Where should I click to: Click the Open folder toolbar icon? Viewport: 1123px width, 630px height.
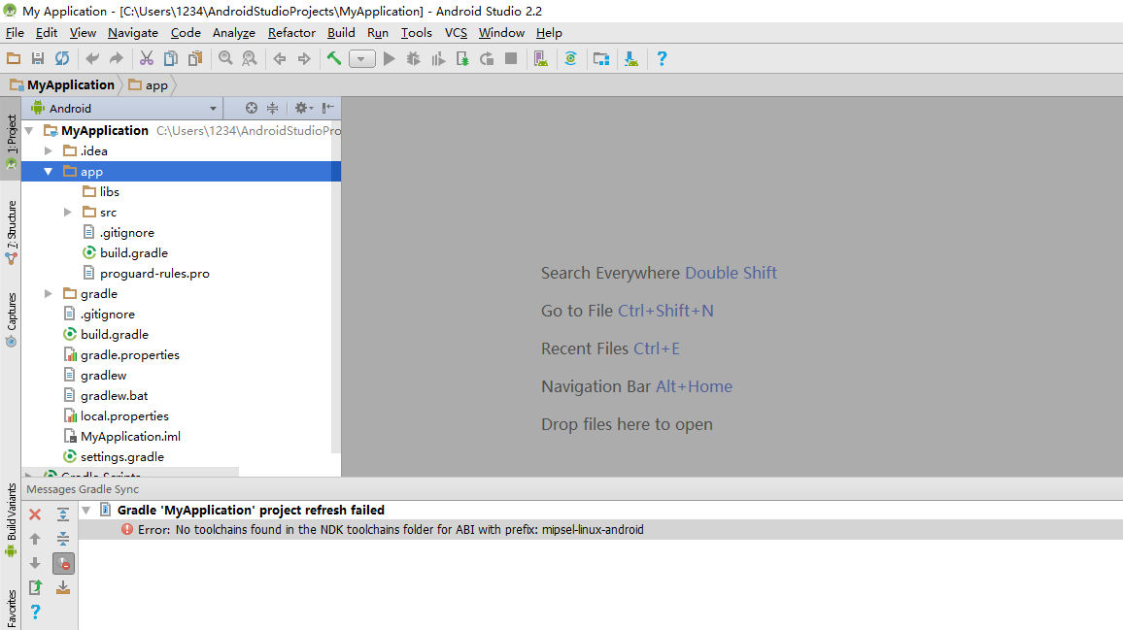click(14, 58)
